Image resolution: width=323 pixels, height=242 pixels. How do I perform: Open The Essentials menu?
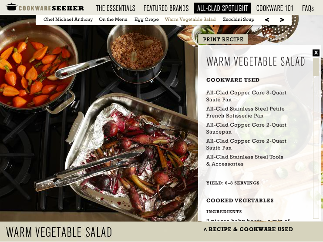(x=115, y=8)
